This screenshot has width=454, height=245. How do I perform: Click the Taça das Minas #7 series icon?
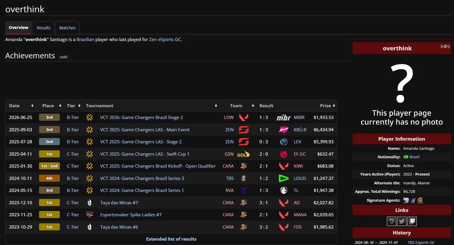click(90, 203)
